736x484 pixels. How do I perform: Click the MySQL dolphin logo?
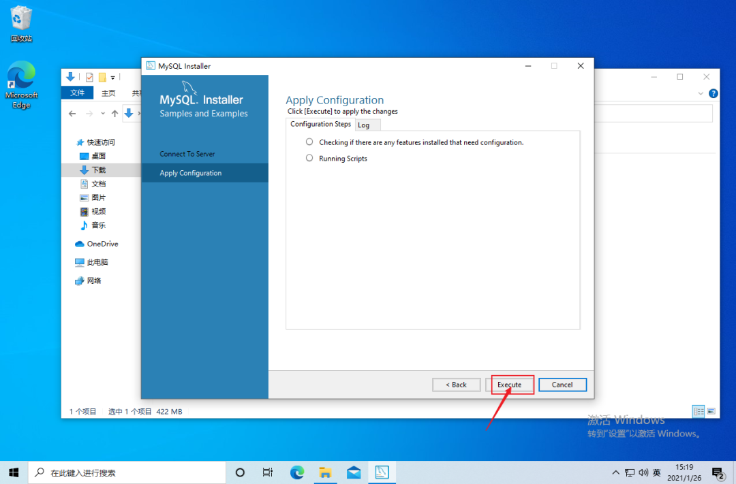pos(189,87)
